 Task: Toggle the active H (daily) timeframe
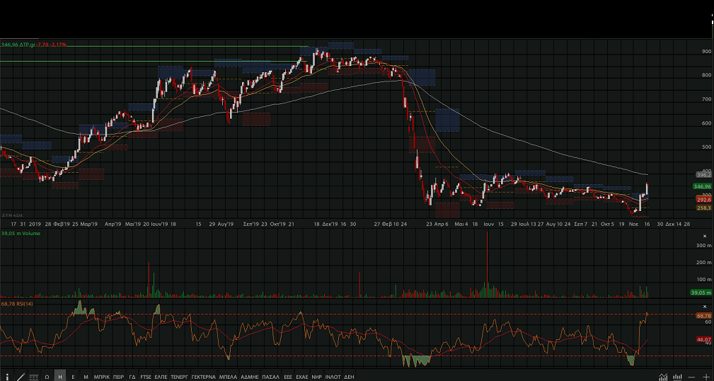click(x=60, y=377)
